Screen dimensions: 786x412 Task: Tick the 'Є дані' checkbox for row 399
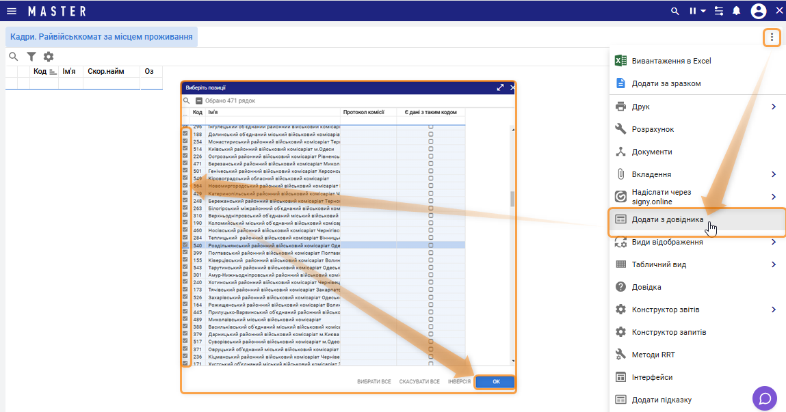[430, 252]
